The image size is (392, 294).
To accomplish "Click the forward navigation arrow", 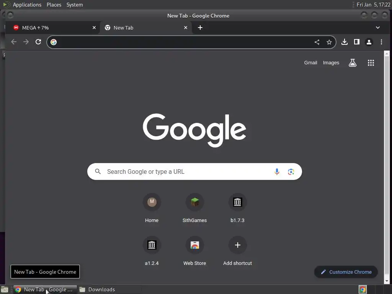I will 26,42.
